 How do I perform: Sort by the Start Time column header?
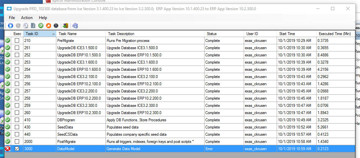(x=297, y=34)
